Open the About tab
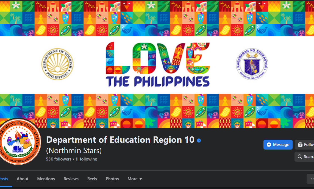 pos(23,179)
